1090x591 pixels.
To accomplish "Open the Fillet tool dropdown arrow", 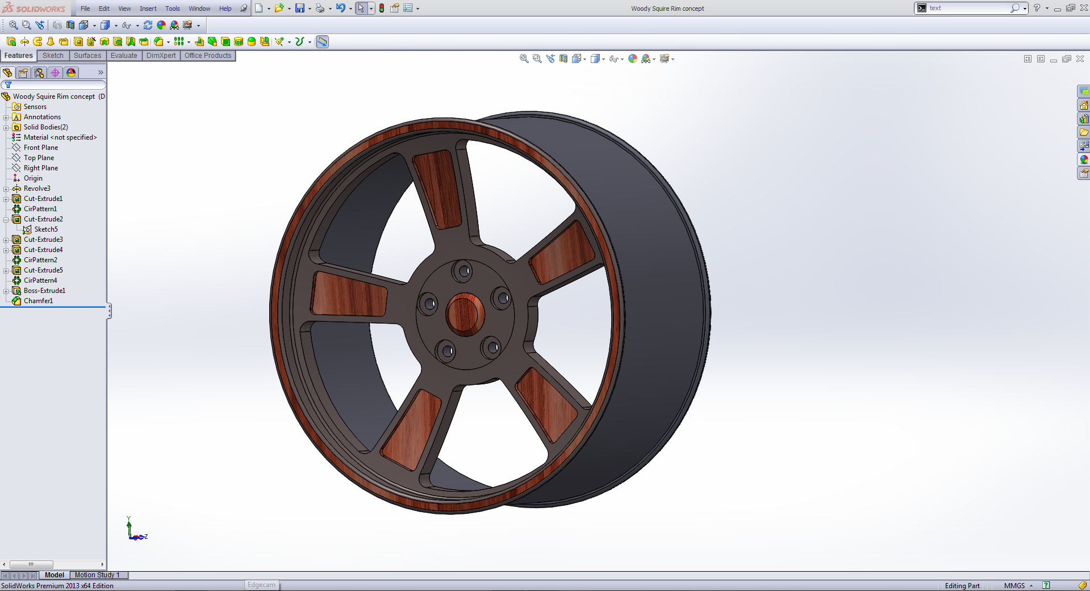I will click(x=168, y=42).
